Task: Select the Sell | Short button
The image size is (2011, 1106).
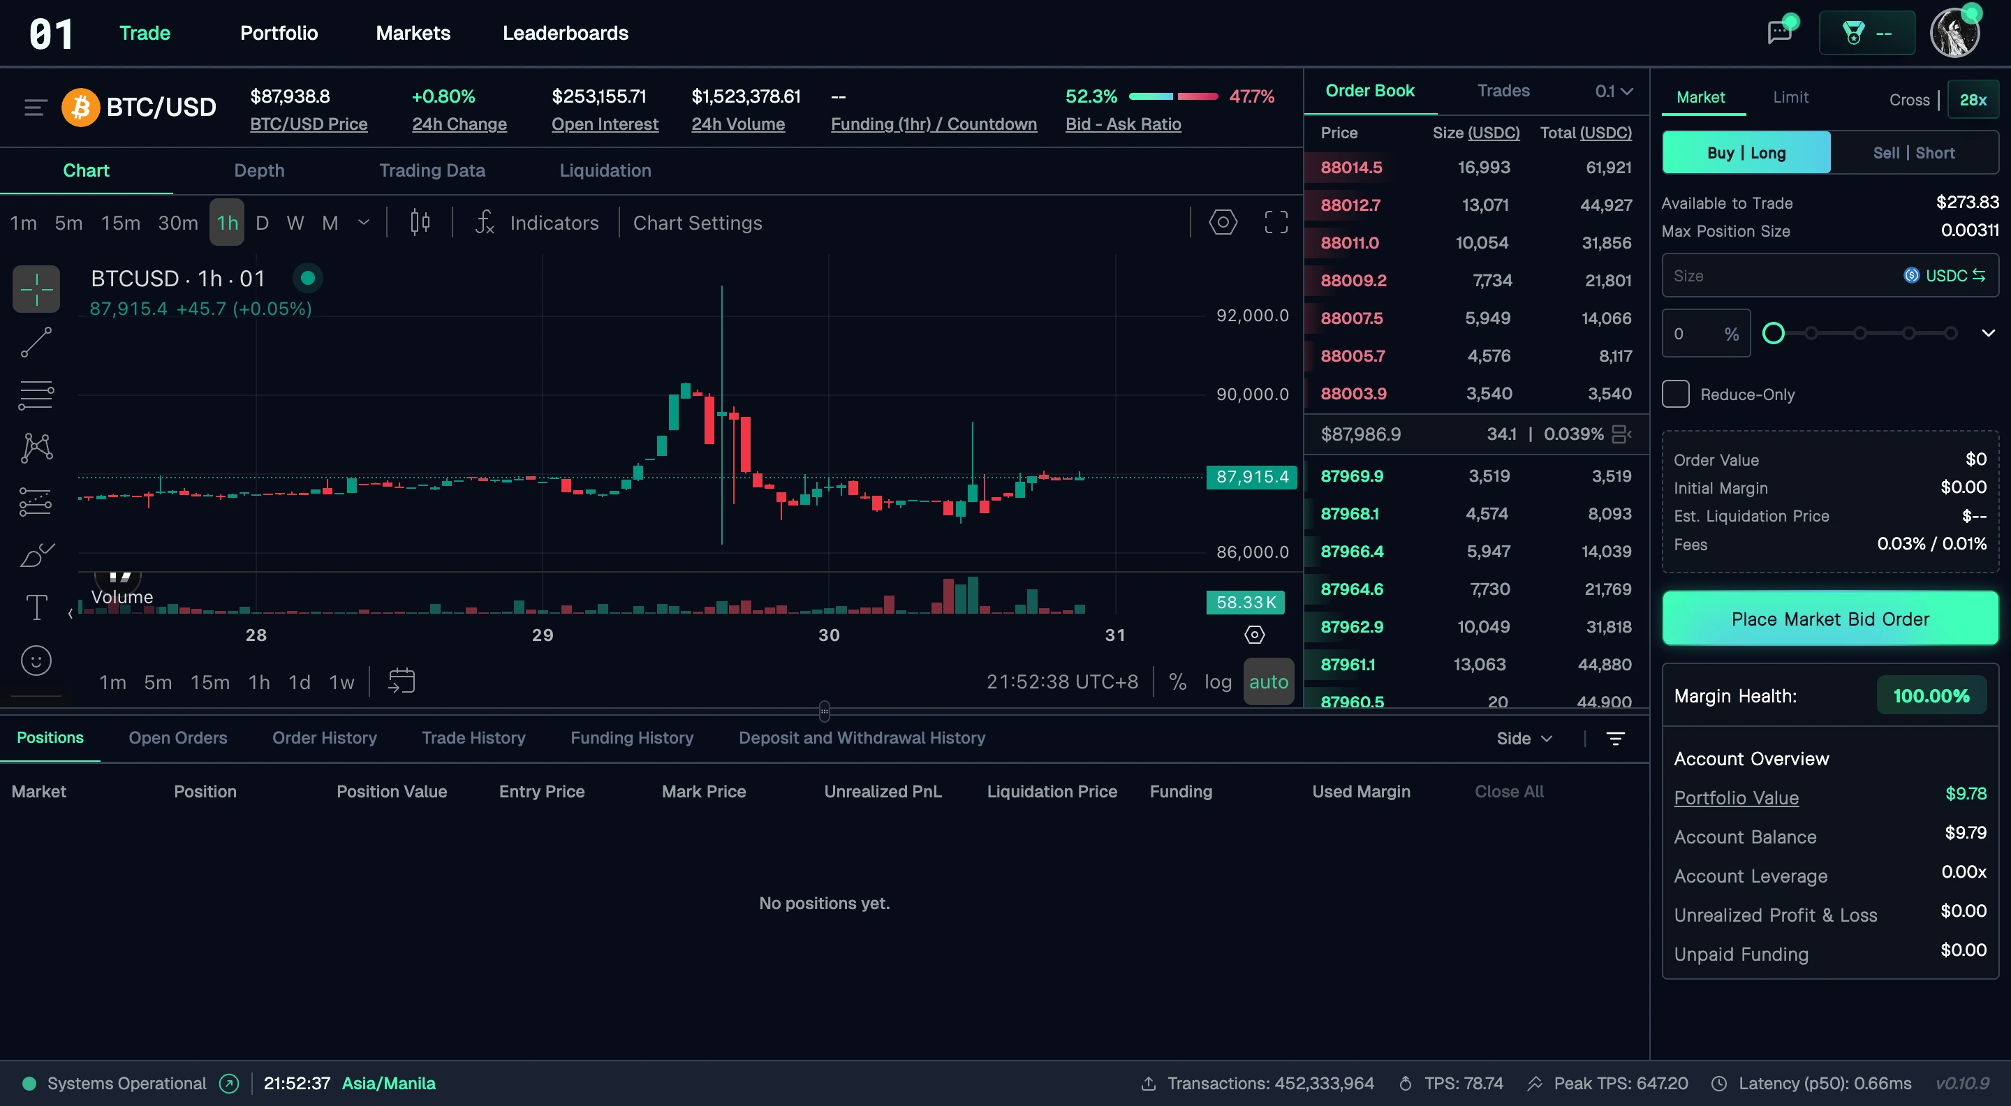Action: (x=1913, y=153)
